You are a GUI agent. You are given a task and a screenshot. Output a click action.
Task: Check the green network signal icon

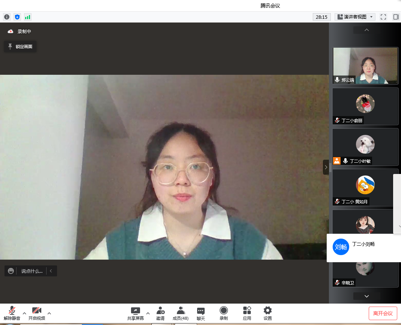pos(27,17)
